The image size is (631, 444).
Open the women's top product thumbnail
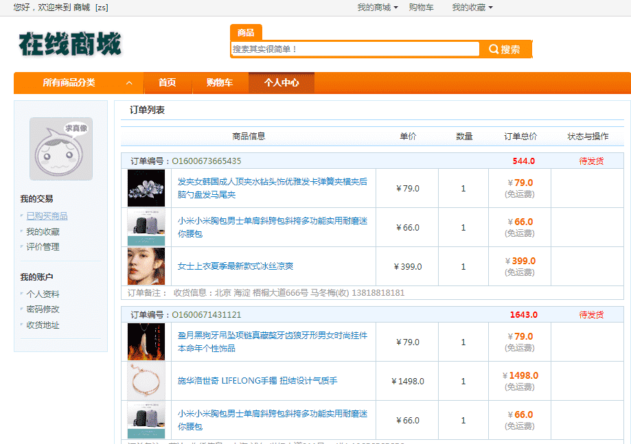[x=146, y=266]
